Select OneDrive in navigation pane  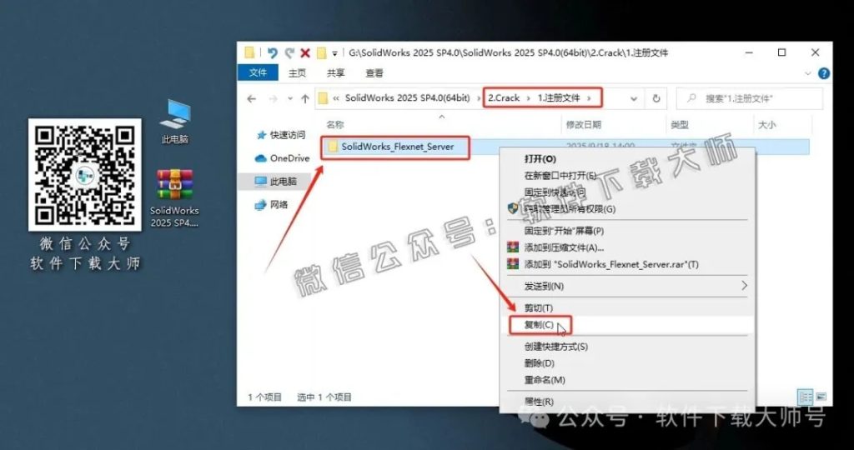tap(282, 158)
